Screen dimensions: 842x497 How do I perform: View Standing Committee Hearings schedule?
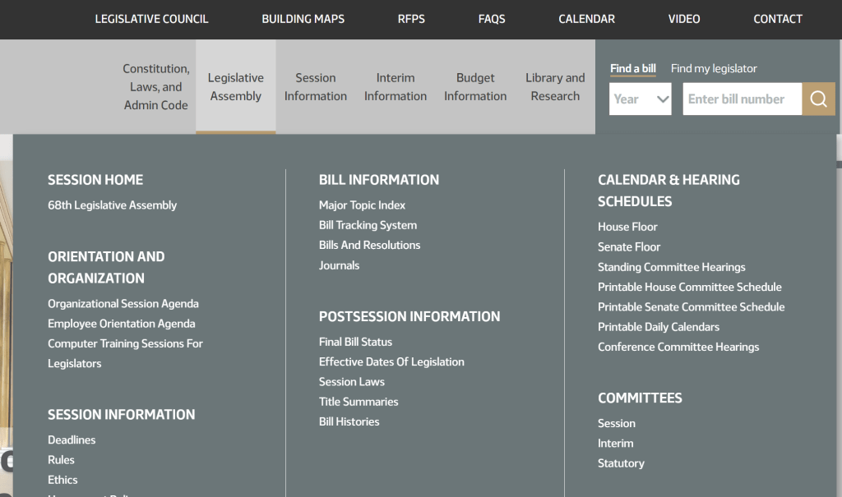click(671, 267)
